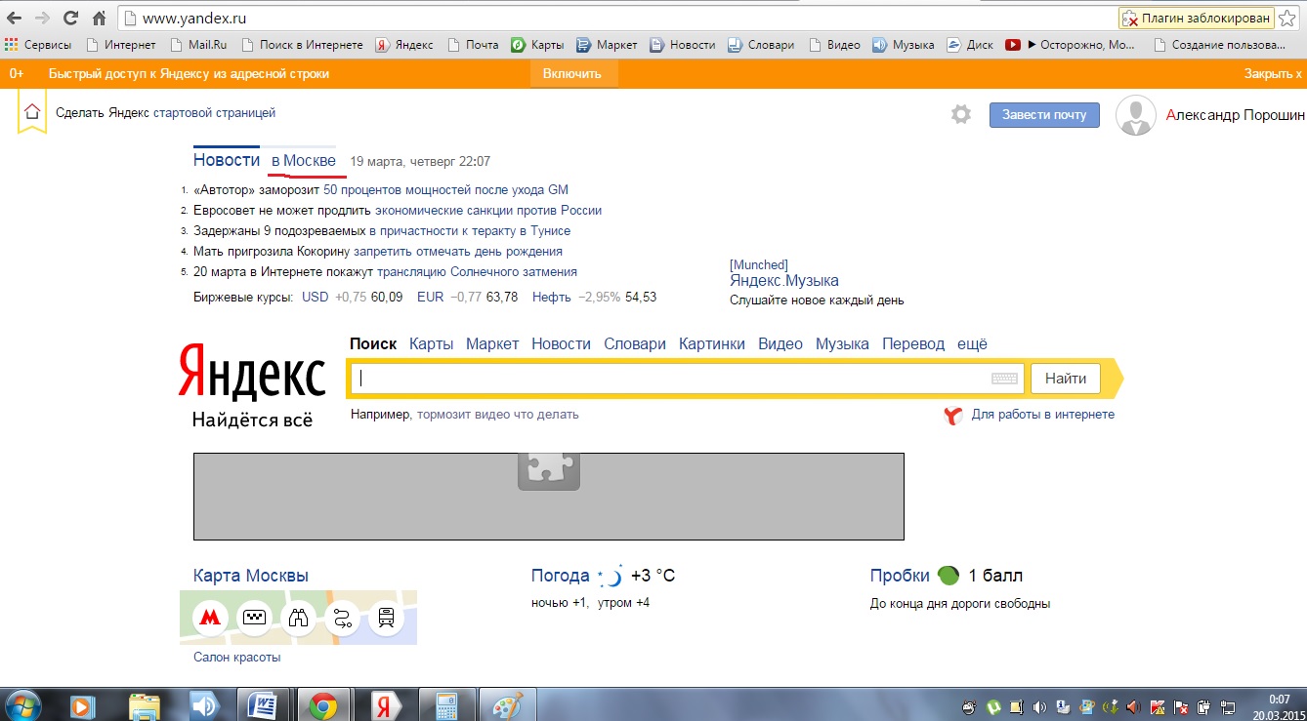Select Перевод above the search box

[913, 343]
